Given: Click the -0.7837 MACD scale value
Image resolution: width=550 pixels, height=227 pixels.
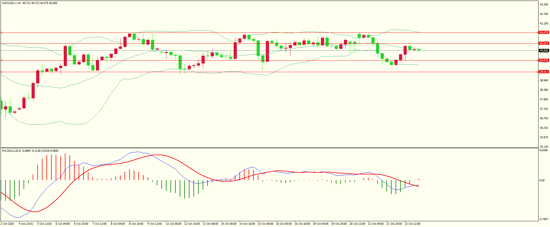Looking at the screenshot, I should [544, 219].
